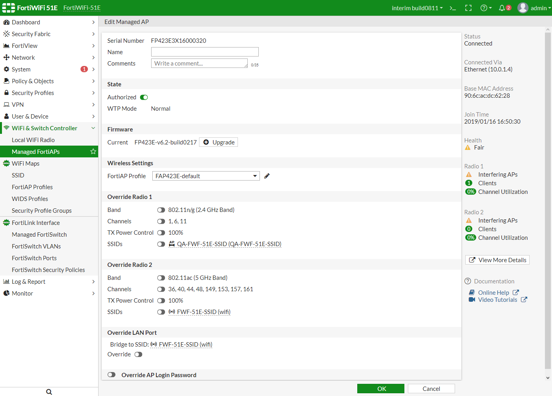Toggle Radio 2 Channels override
The width and height of the screenshot is (552, 396).
(161, 289)
